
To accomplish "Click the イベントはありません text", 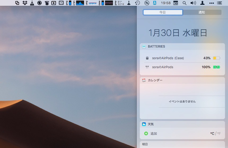I will tap(182, 101).
